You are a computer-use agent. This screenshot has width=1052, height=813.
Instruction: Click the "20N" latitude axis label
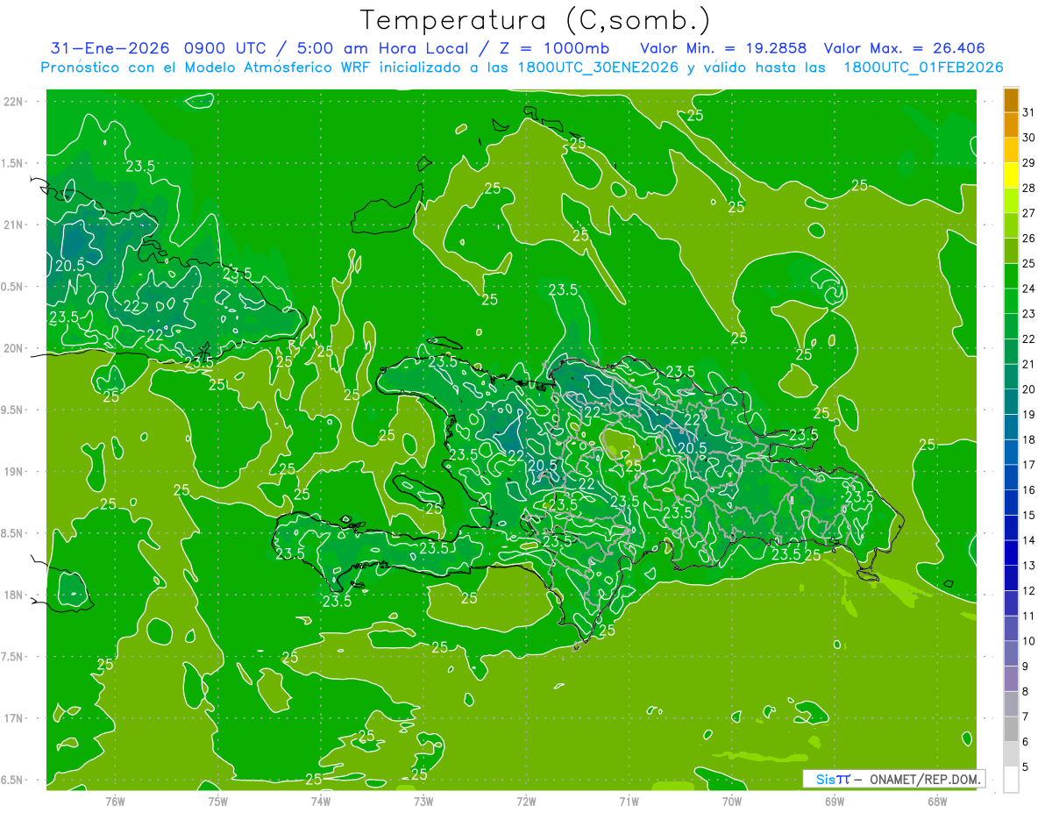pos(13,348)
